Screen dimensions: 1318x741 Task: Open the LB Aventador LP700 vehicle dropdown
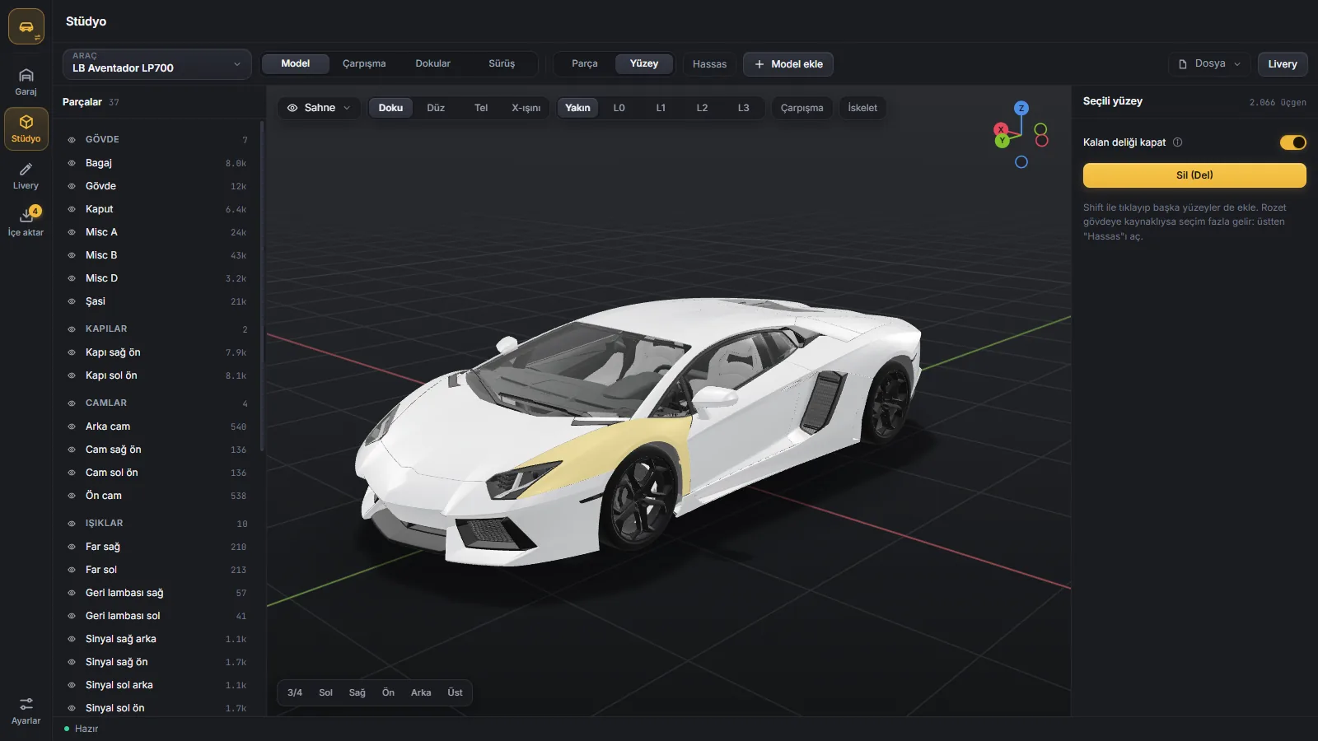tap(157, 64)
